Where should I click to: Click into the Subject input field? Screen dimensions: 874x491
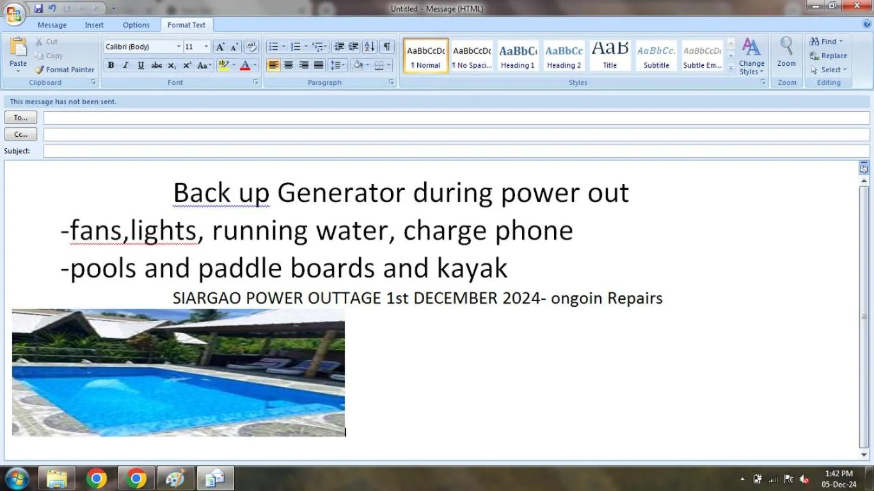[x=456, y=151]
